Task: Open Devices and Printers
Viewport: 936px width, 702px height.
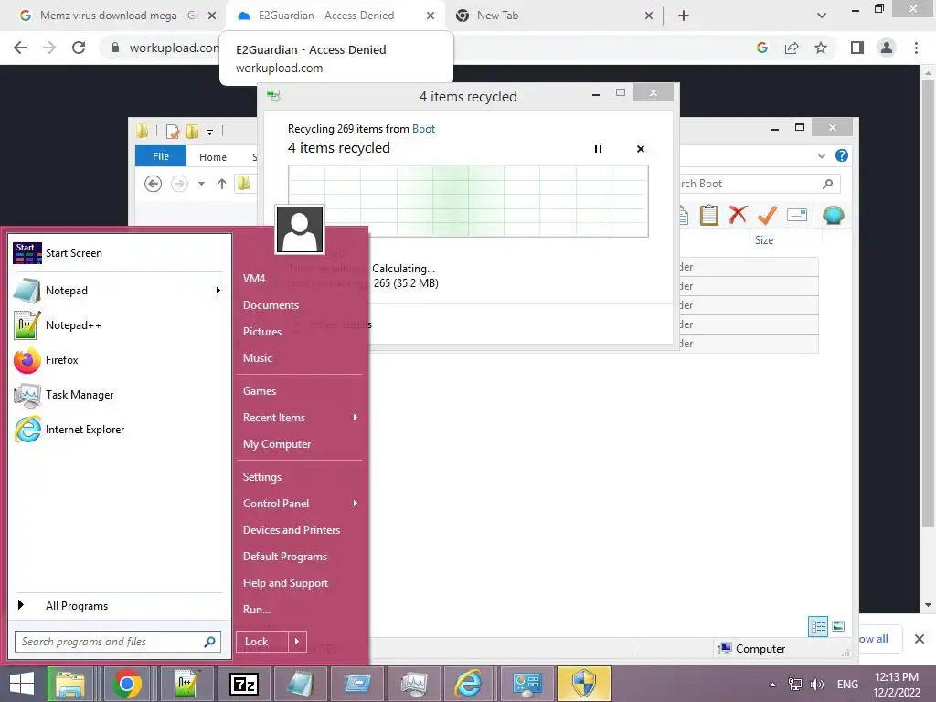Action: [292, 530]
